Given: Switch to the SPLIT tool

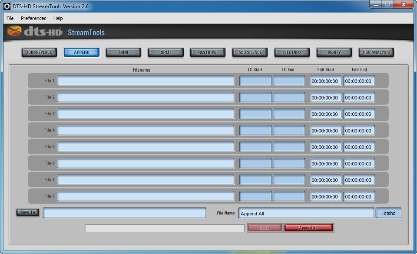Looking at the screenshot, I should [x=165, y=53].
